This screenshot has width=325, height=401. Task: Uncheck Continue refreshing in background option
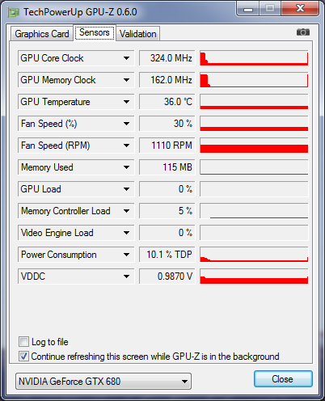point(23,356)
